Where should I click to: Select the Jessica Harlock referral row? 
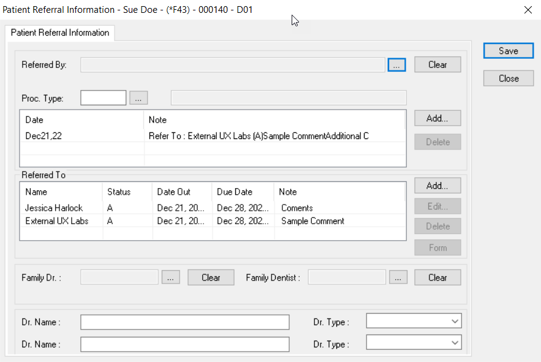tap(213, 208)
